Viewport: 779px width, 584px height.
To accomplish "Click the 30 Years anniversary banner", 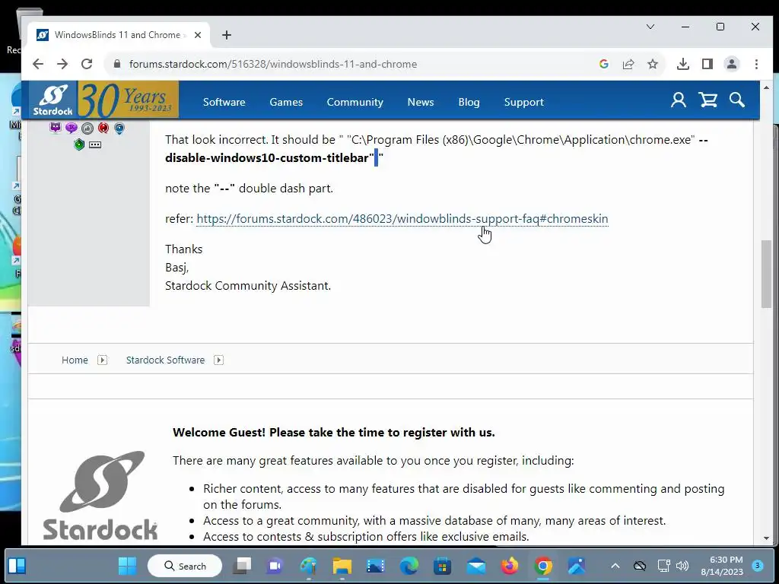I will tap(128, 100).
